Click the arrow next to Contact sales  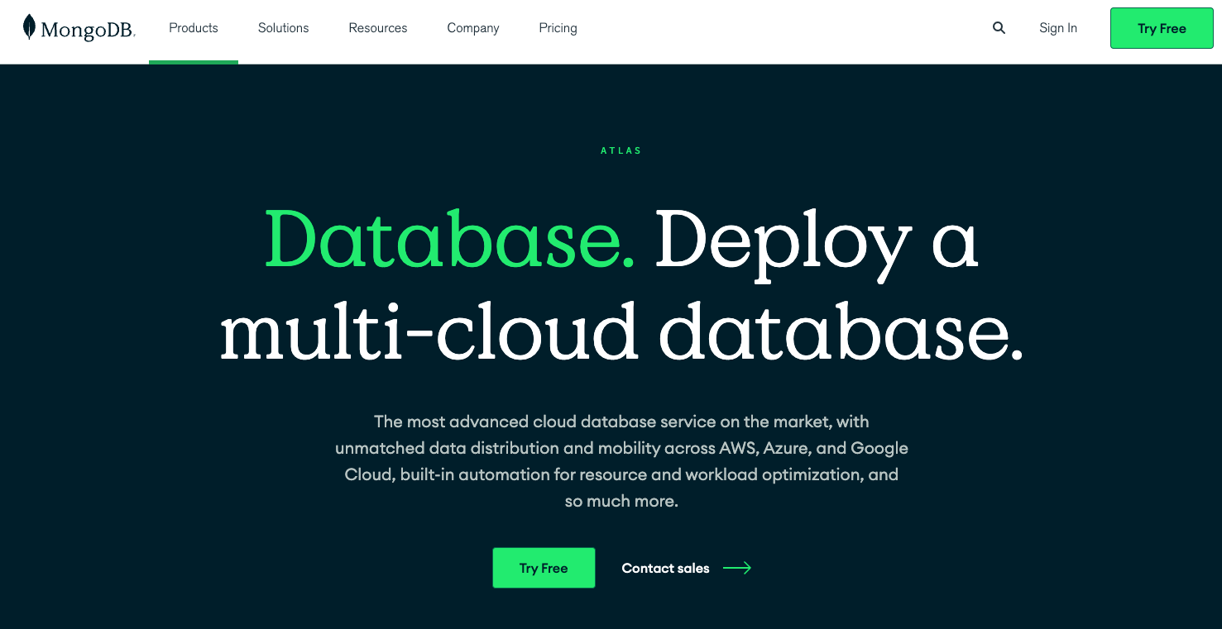[x=736, y=568]
